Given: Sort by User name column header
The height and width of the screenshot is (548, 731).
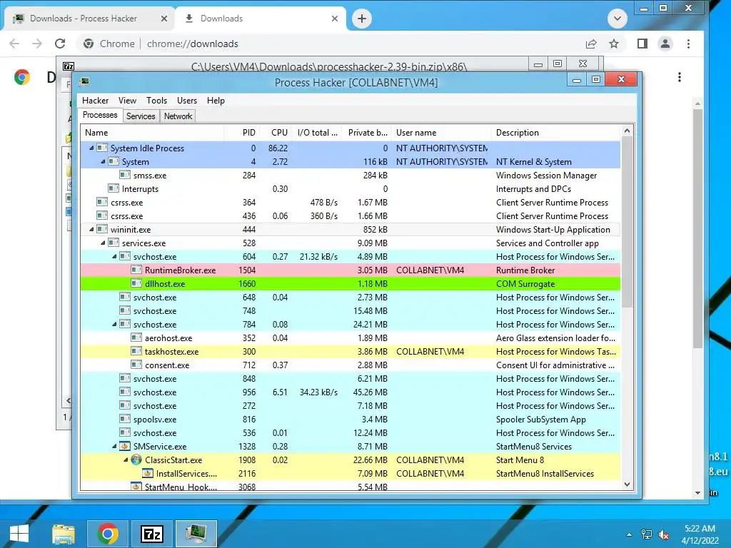Looking at the screenshot, I should coord(442,132).
